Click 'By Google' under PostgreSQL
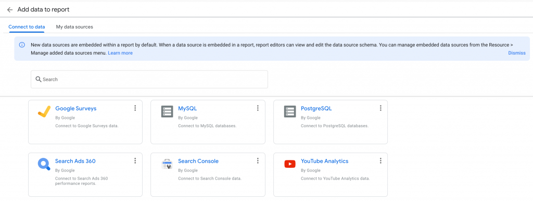Screen dimensions: 533x201 tap(310, 117)
